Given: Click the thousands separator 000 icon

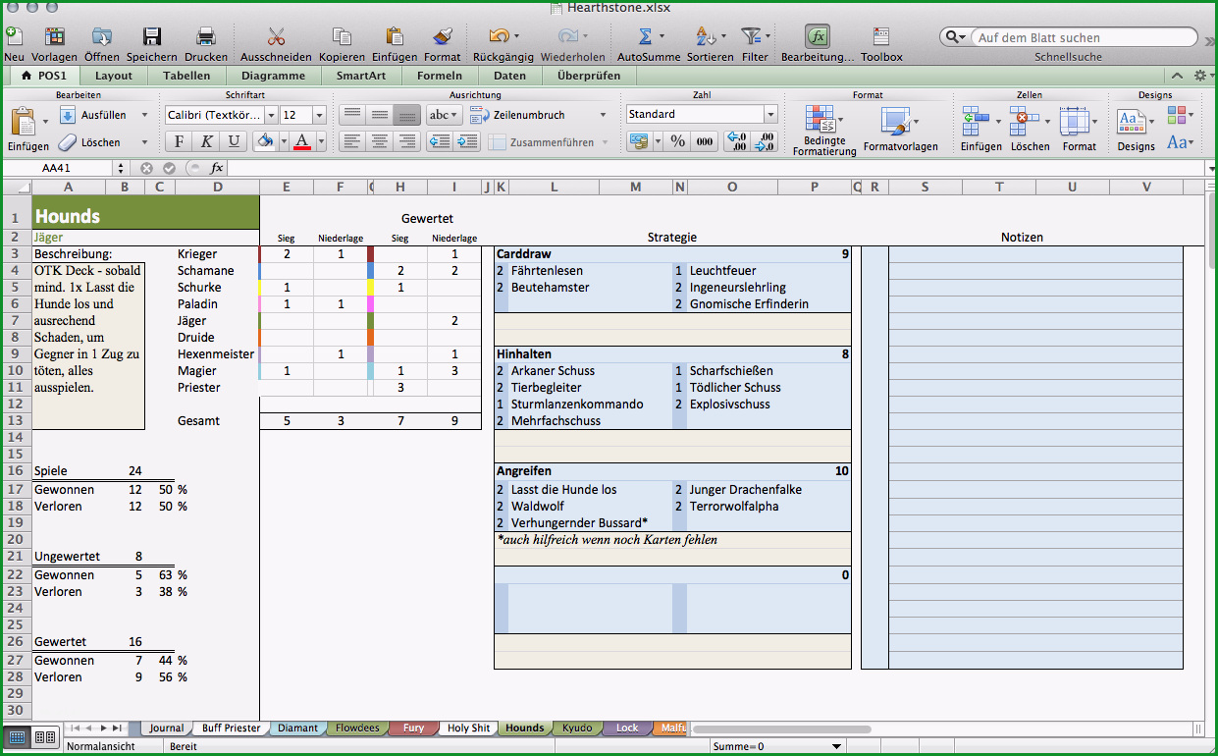Looking at the screenshot, I should [x=705, y=141].
